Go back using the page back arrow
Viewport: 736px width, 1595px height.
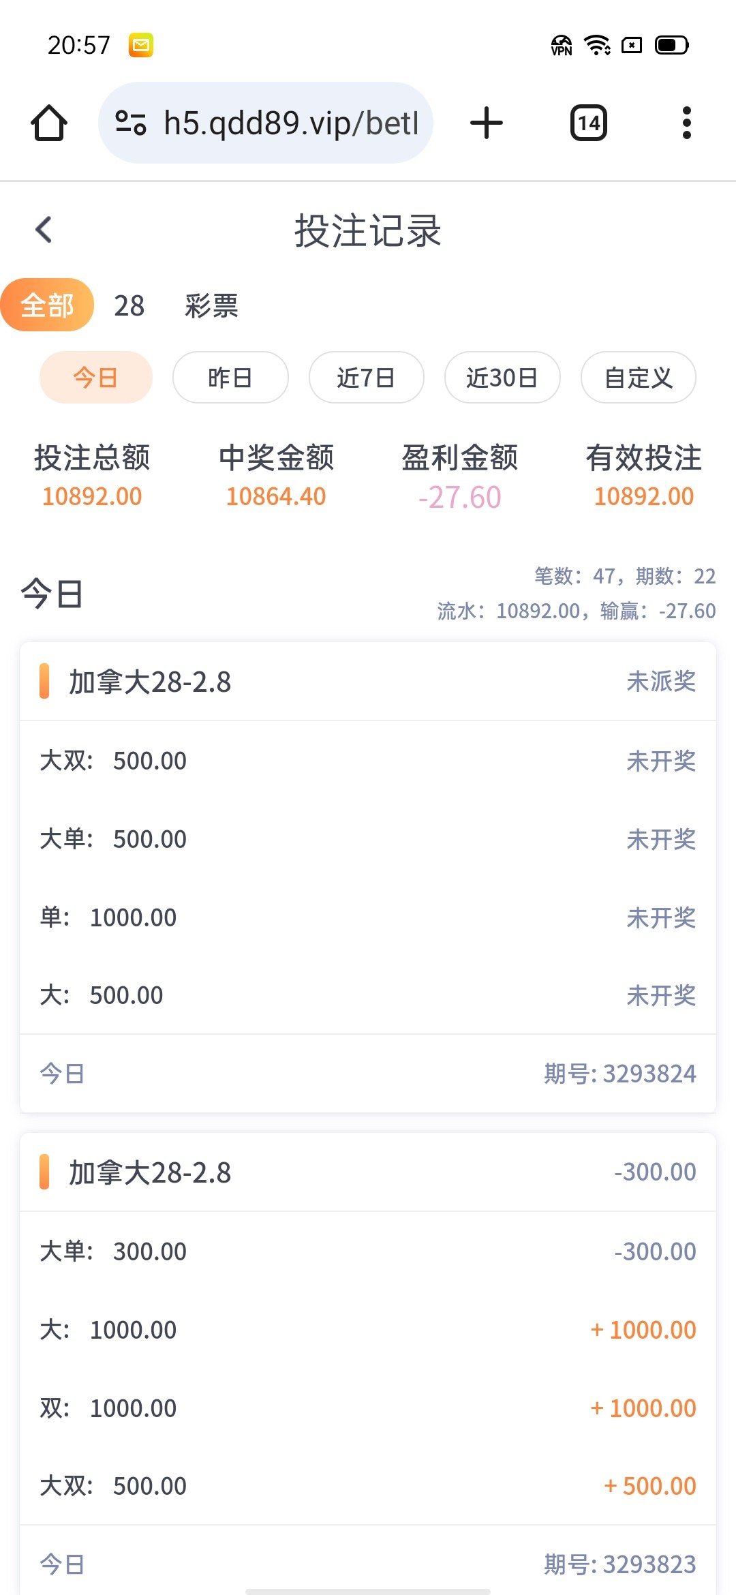[44, 230]
